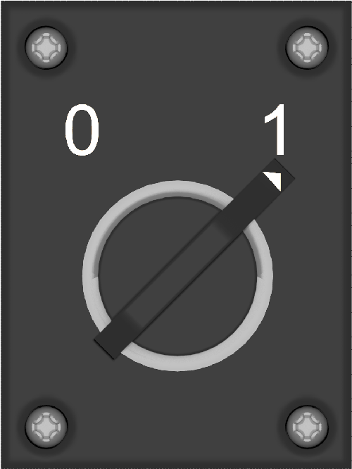Screen dimensions: 352x469
Task: Click the gray ring at the left of the dial
Action: pos(89,275)
